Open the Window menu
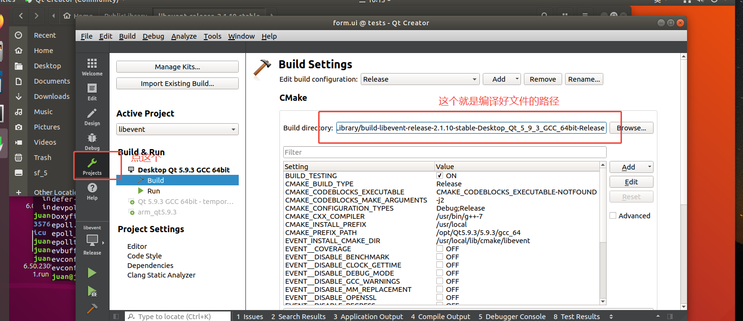 pyautogui.click(x=242, y=36)
